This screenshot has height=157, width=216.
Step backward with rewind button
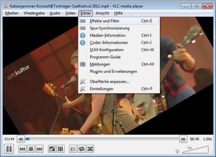21,139
